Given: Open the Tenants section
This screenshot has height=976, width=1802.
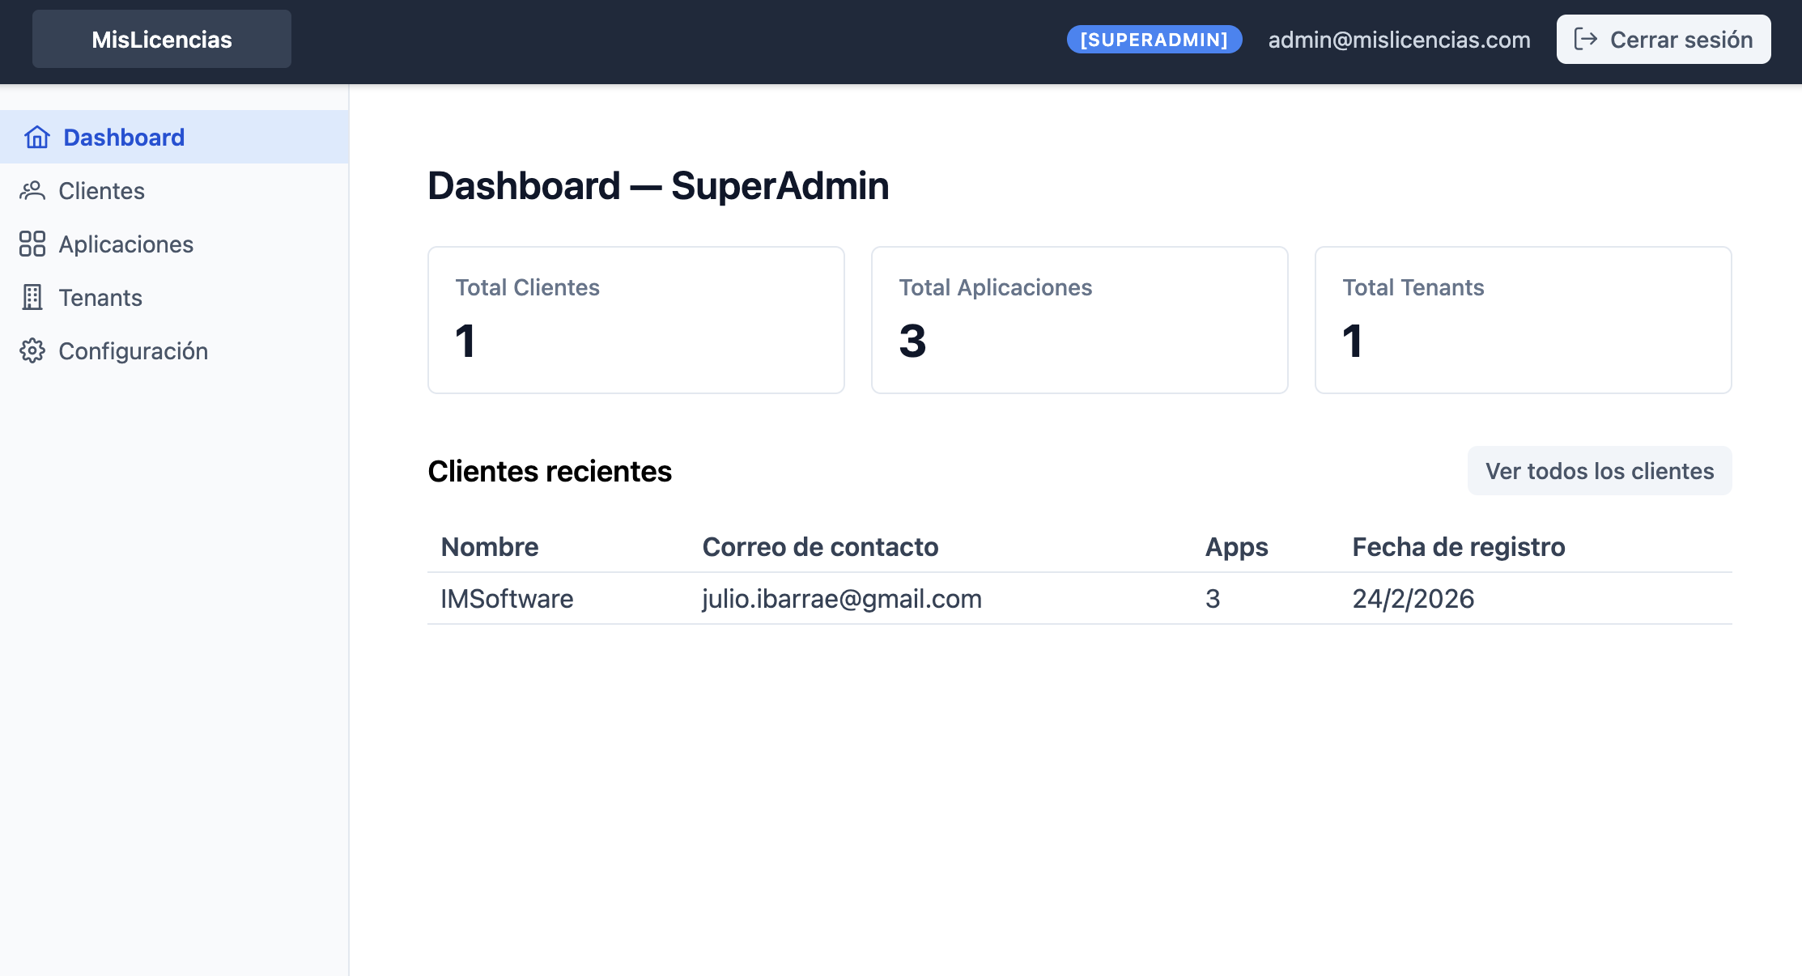Looking at the screenshot, I should [100, 297].
